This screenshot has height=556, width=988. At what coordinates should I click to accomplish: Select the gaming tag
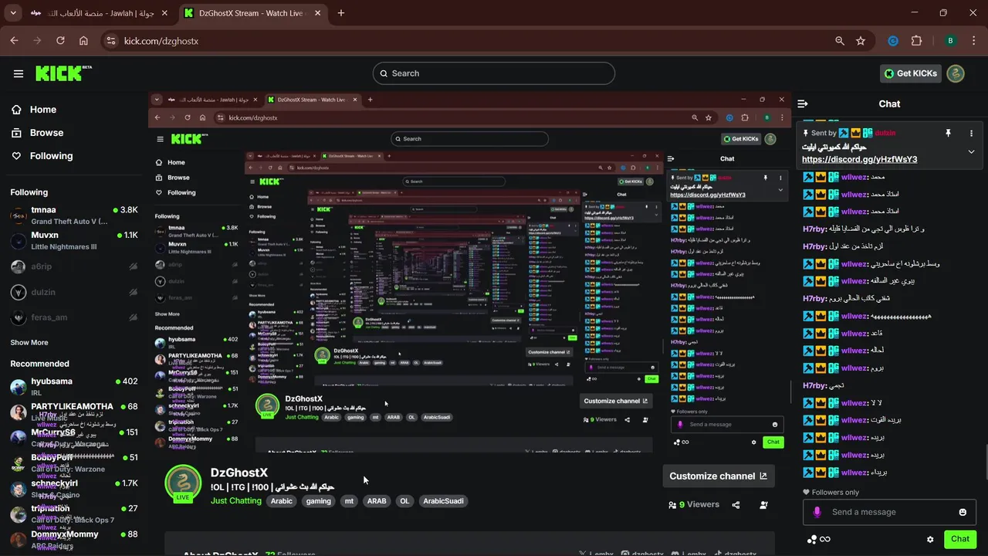(x=318, y=501)
